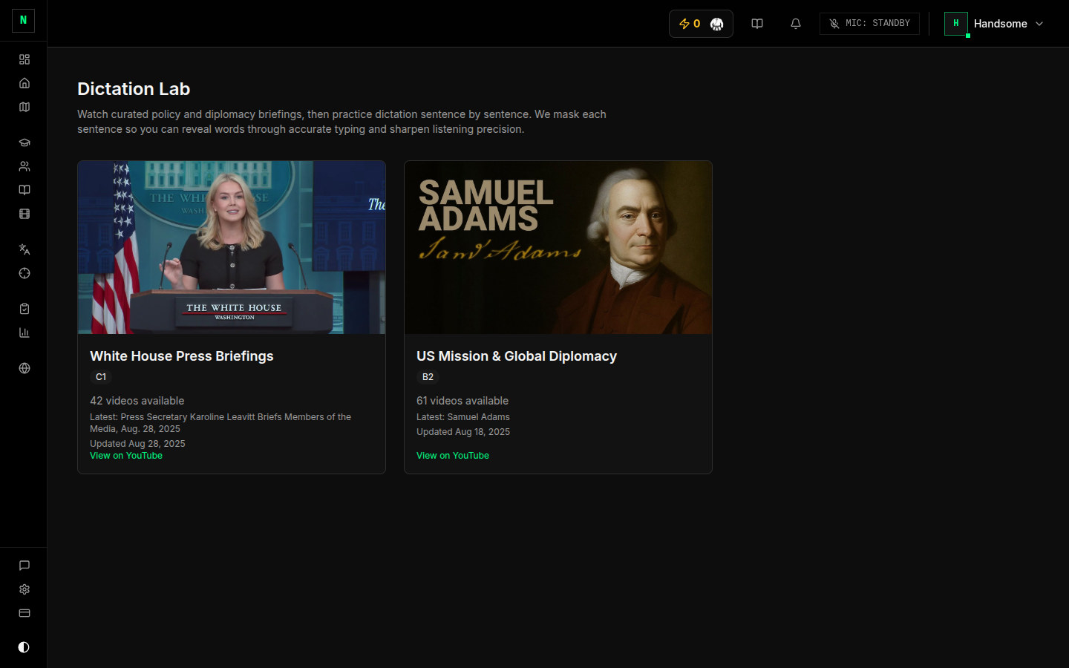This screenshot has height=668, width=1069.
Task: Open the map icon in sidebar
Action: point(24,107)
